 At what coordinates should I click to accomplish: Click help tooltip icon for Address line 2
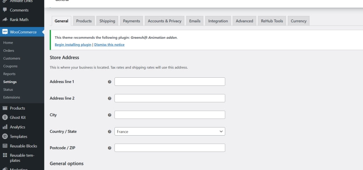point(110,98)
